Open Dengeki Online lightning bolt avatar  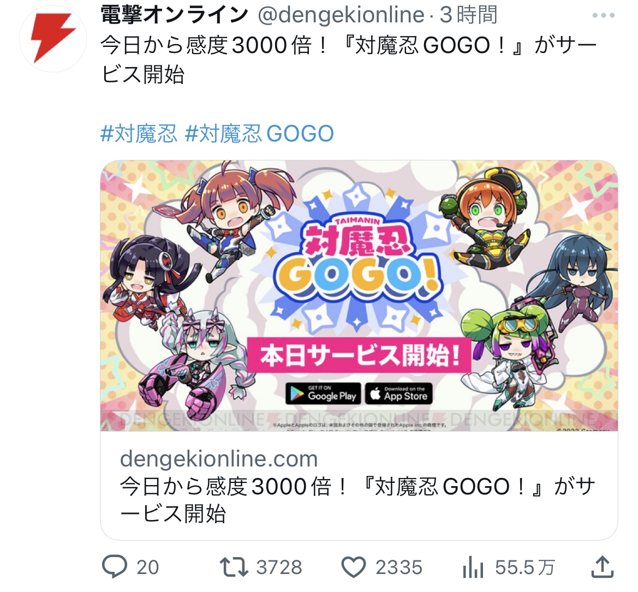(x=53, y=39)
